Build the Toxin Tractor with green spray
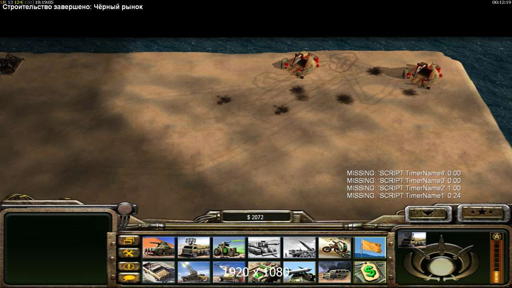Viewport: 512px width, 288px height. coord(229,247)
